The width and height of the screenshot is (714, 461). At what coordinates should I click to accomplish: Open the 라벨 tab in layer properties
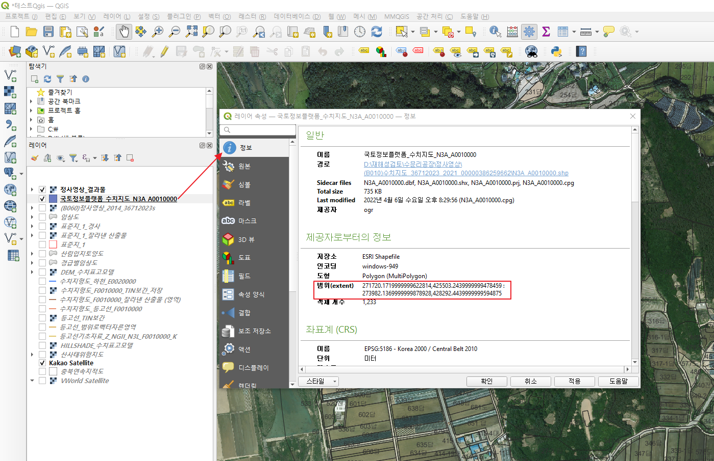pyautogui.click(x=254, y=203)
